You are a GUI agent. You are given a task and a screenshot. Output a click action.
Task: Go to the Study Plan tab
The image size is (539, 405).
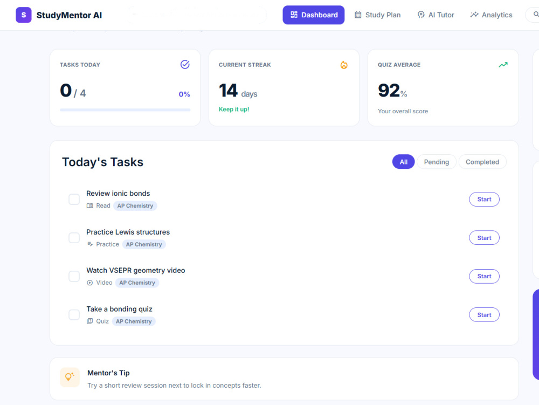pyautogui.click(x=377, y=15)
